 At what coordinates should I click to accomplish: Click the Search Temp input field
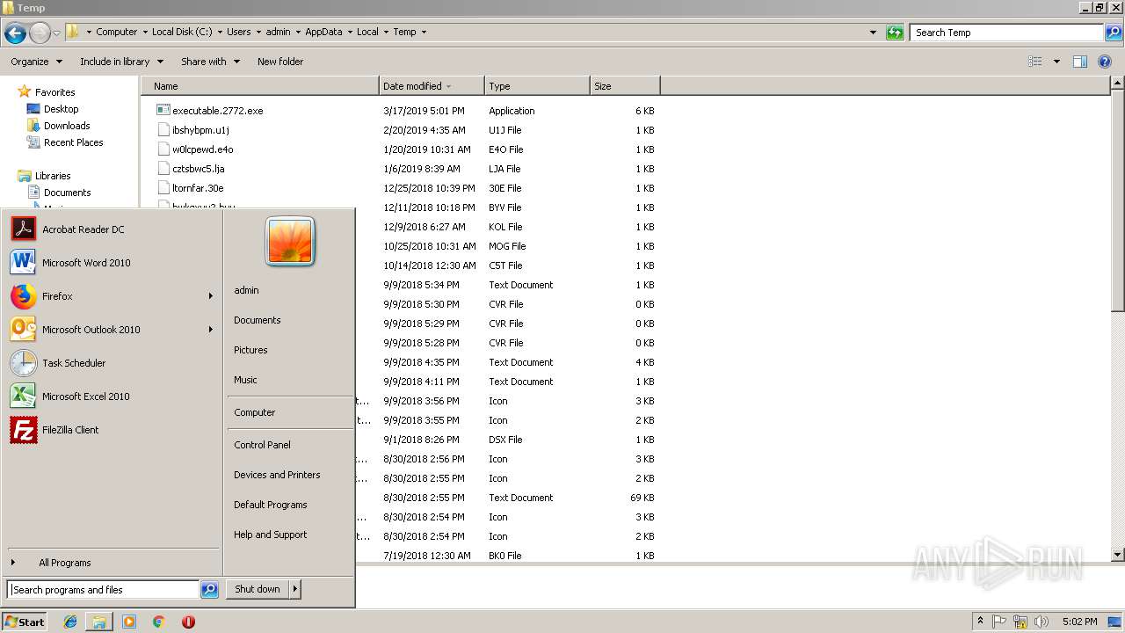coord(1007,33)
